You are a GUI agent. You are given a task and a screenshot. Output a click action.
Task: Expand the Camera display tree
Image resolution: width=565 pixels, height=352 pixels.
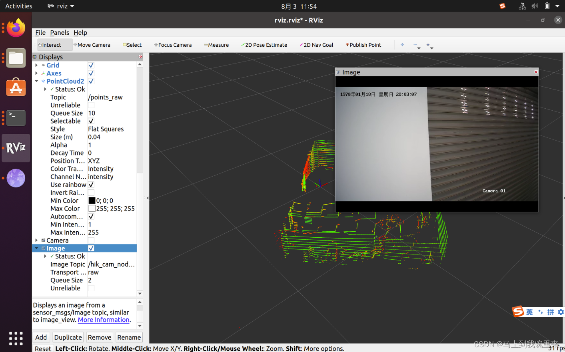[x=36, y=240]
